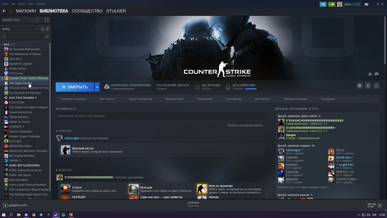Select Goose Goose Duck game entry
The width and height of the screenshot is (387, 218).
tap(21, 112)
